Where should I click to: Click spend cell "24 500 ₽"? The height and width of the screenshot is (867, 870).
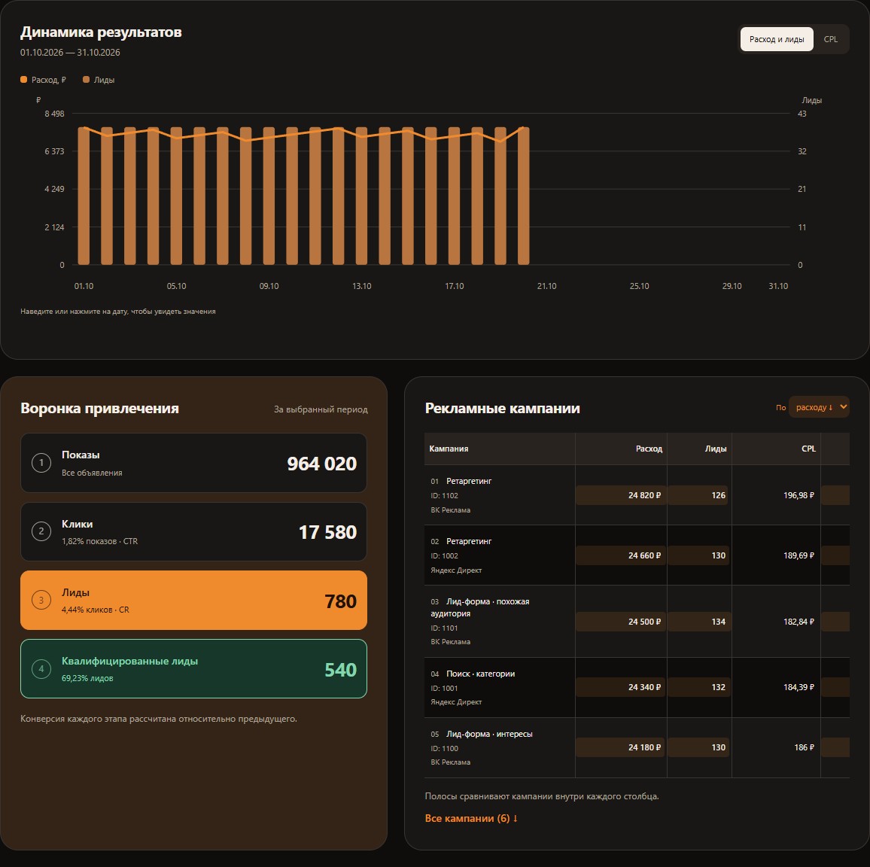[620, 622]
